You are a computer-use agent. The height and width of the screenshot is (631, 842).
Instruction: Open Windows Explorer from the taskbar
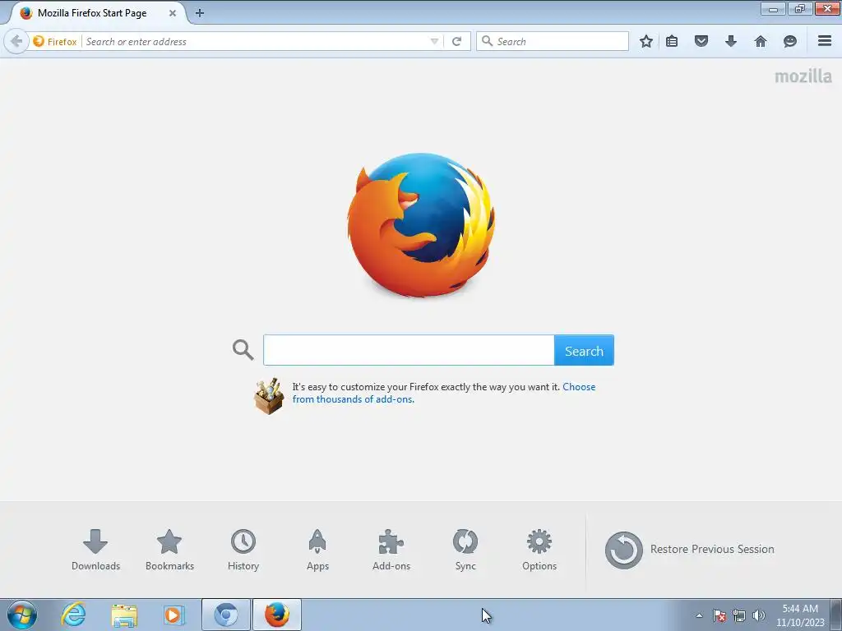coord(124,615)
